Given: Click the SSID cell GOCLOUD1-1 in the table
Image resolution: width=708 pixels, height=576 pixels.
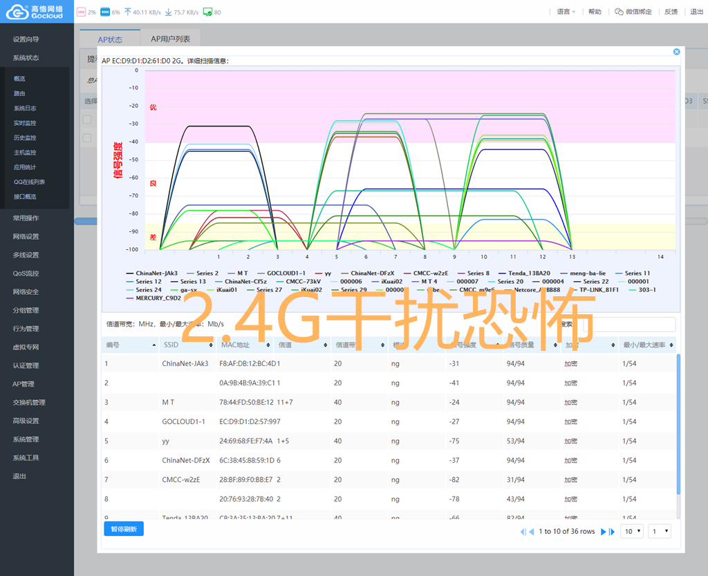Looking at the screenshot, I should click(x=183, y=422).
